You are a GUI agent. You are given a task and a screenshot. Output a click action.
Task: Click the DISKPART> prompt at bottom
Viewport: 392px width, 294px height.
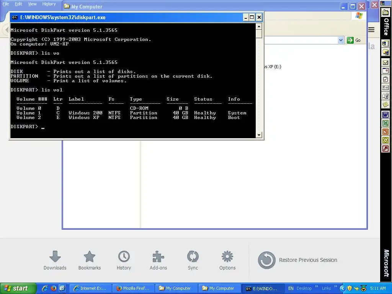coord(24,126)
